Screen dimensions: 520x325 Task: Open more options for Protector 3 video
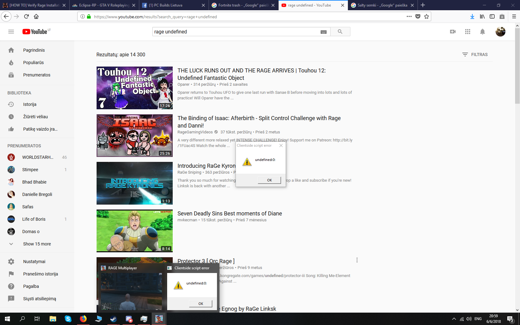pos(357,260)
